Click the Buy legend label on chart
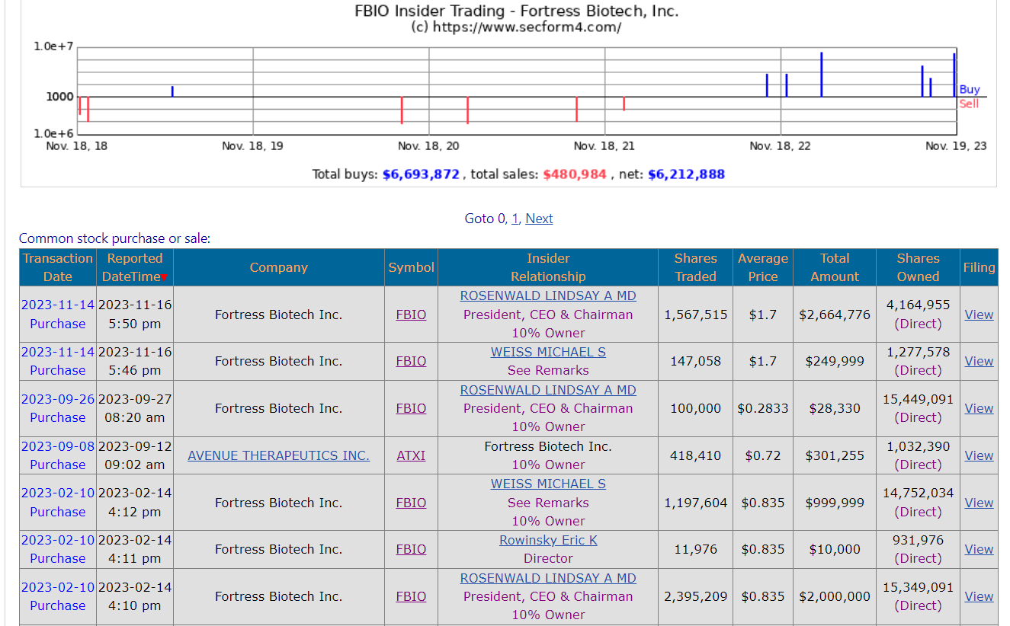The image size is (1010, 626). (x=970, y=89)
